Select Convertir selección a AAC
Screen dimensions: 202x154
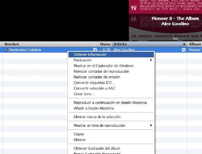click(x=111, y=88)
